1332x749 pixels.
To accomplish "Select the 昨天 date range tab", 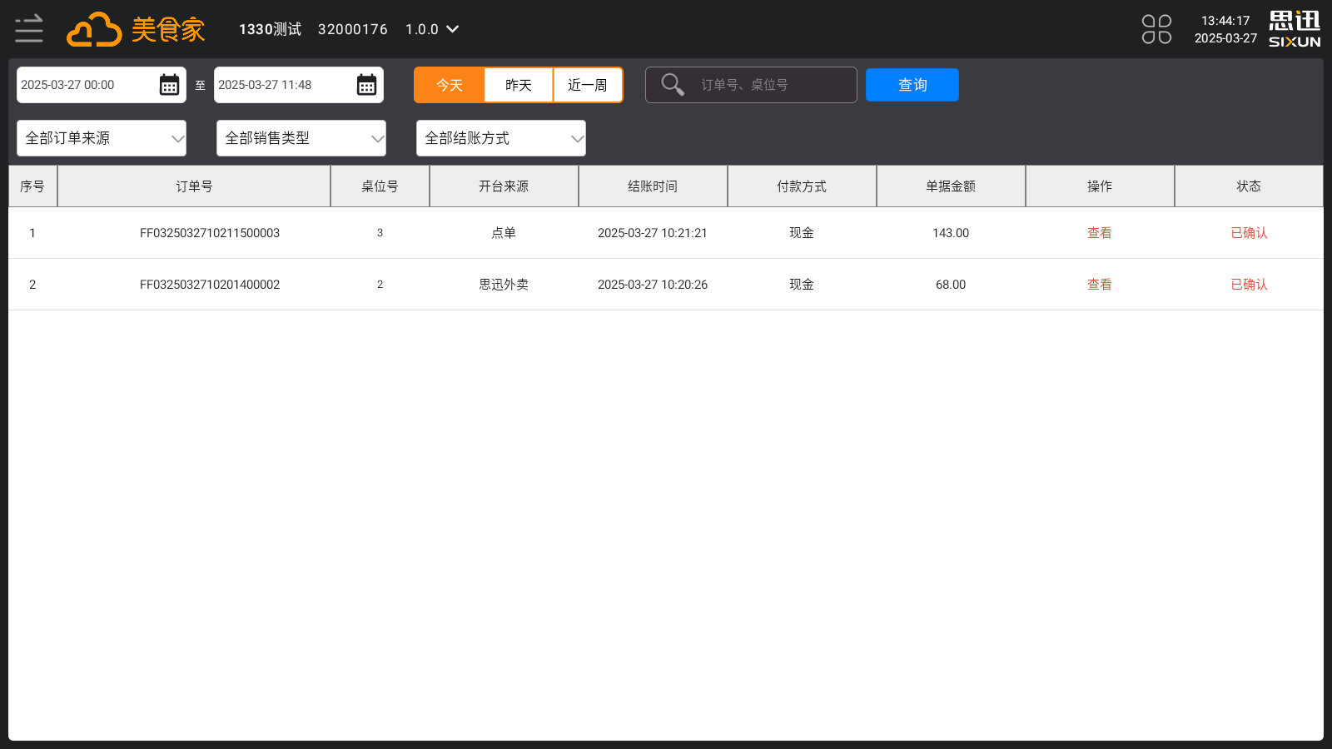I will click(x=519, y=85).
